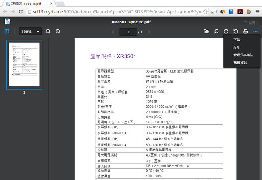Click the PDF Viewer application logo
262x180 pixels.
point(8,22)
